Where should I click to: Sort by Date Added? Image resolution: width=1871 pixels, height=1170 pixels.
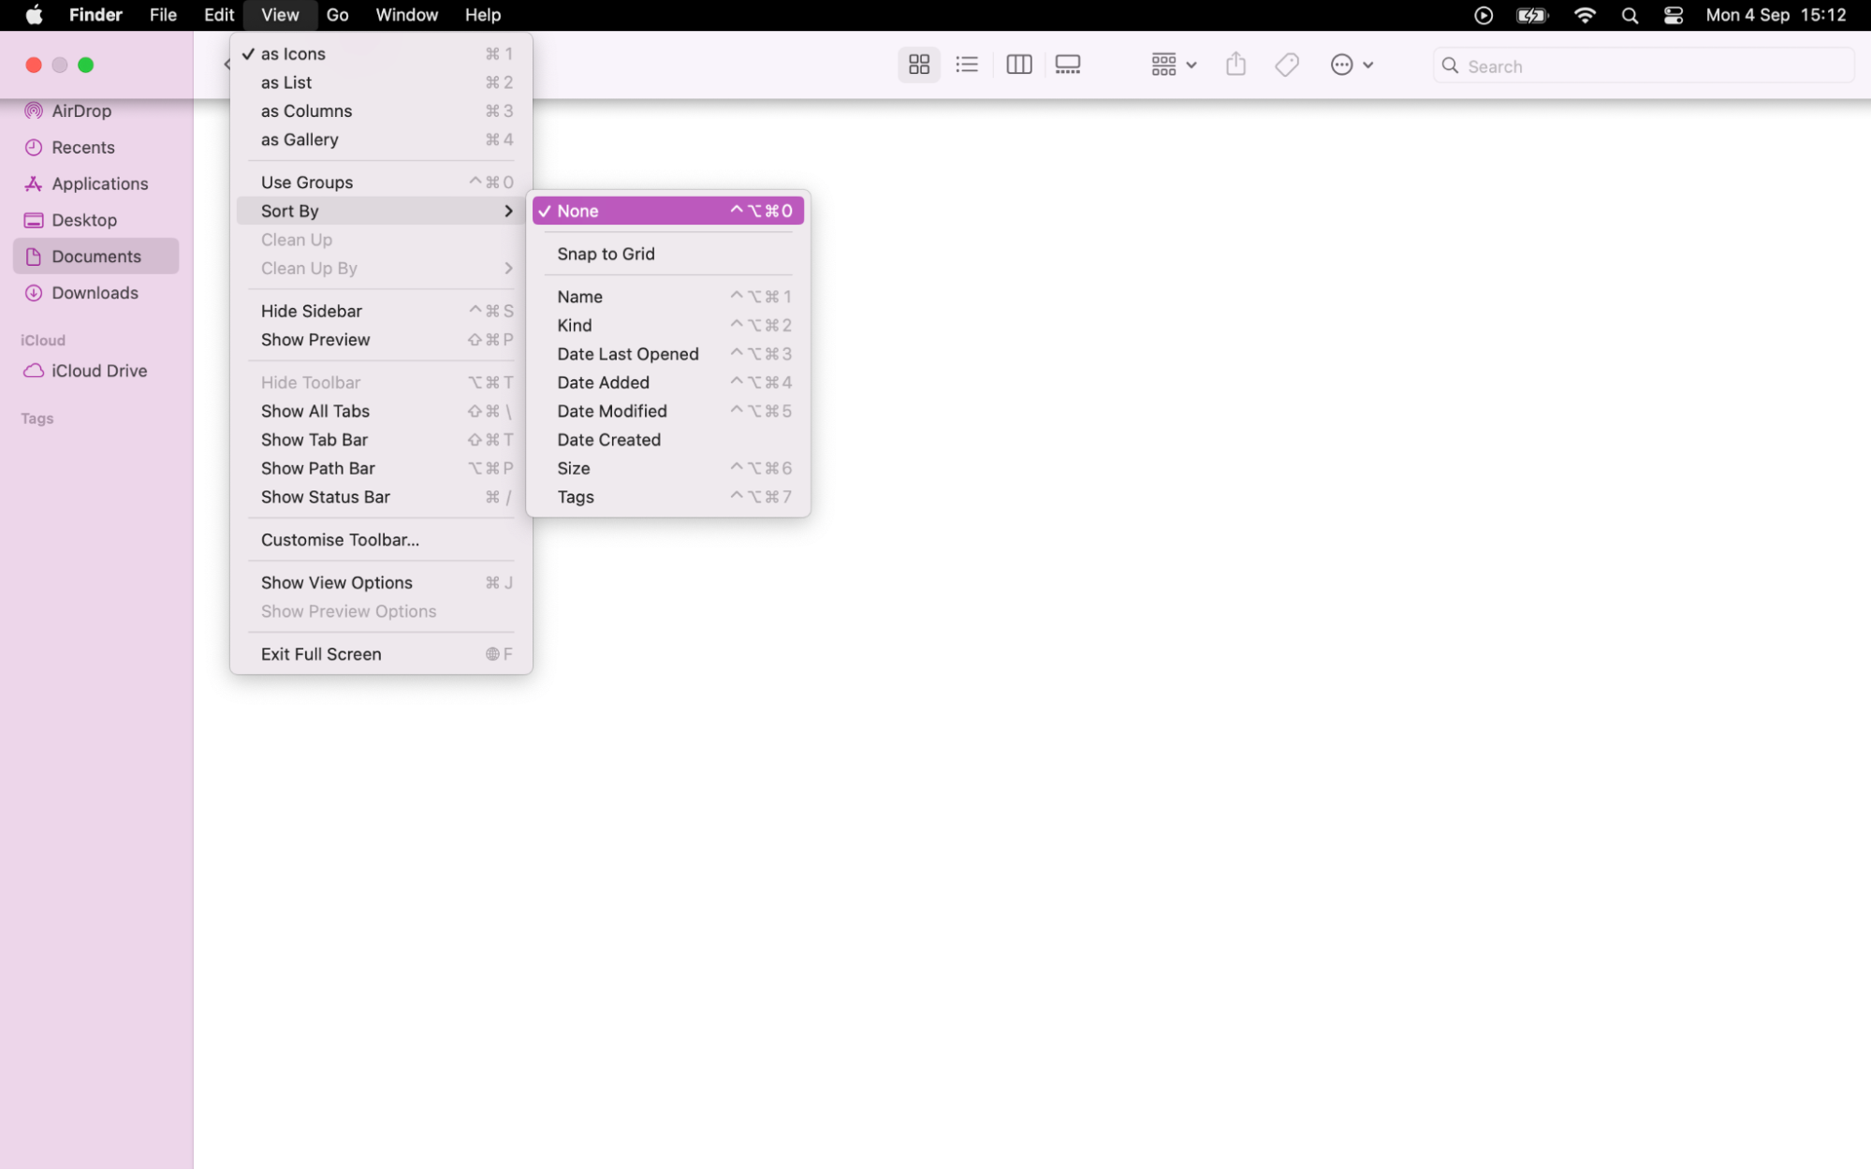coord(667,383)
